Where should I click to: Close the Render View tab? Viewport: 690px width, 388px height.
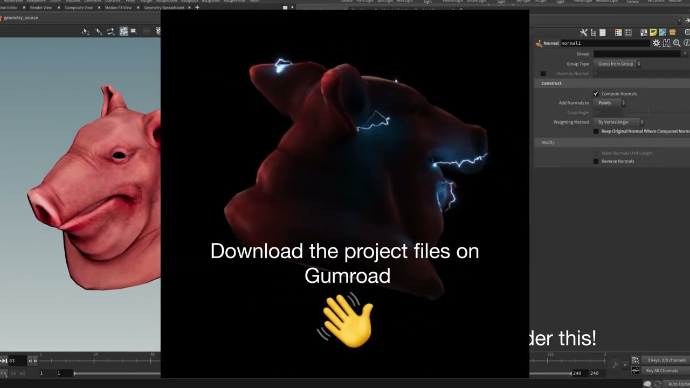click(x=58, y=8)
